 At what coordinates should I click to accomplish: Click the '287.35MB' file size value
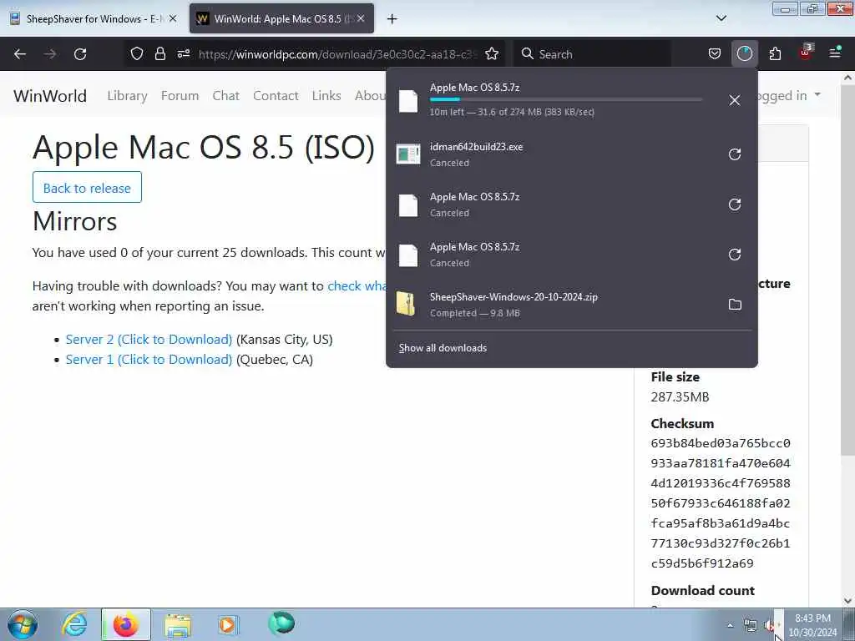click(x=680, y=396)
